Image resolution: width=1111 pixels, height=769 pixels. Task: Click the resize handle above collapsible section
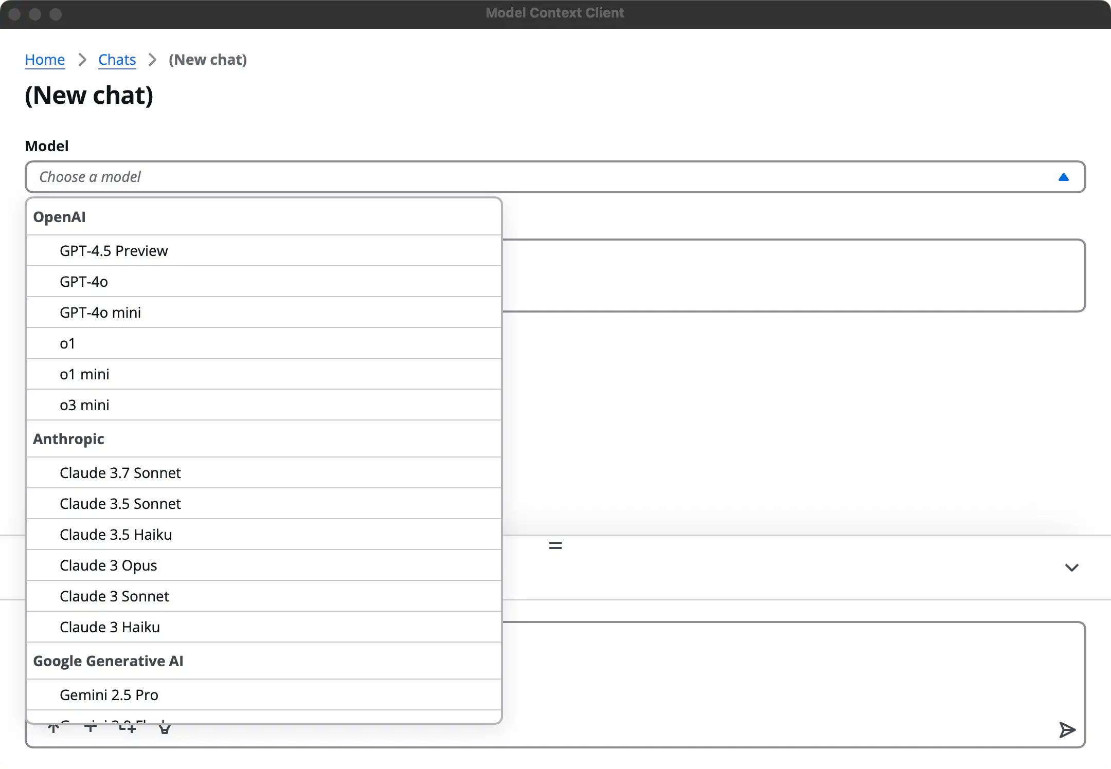pos(555,545)
